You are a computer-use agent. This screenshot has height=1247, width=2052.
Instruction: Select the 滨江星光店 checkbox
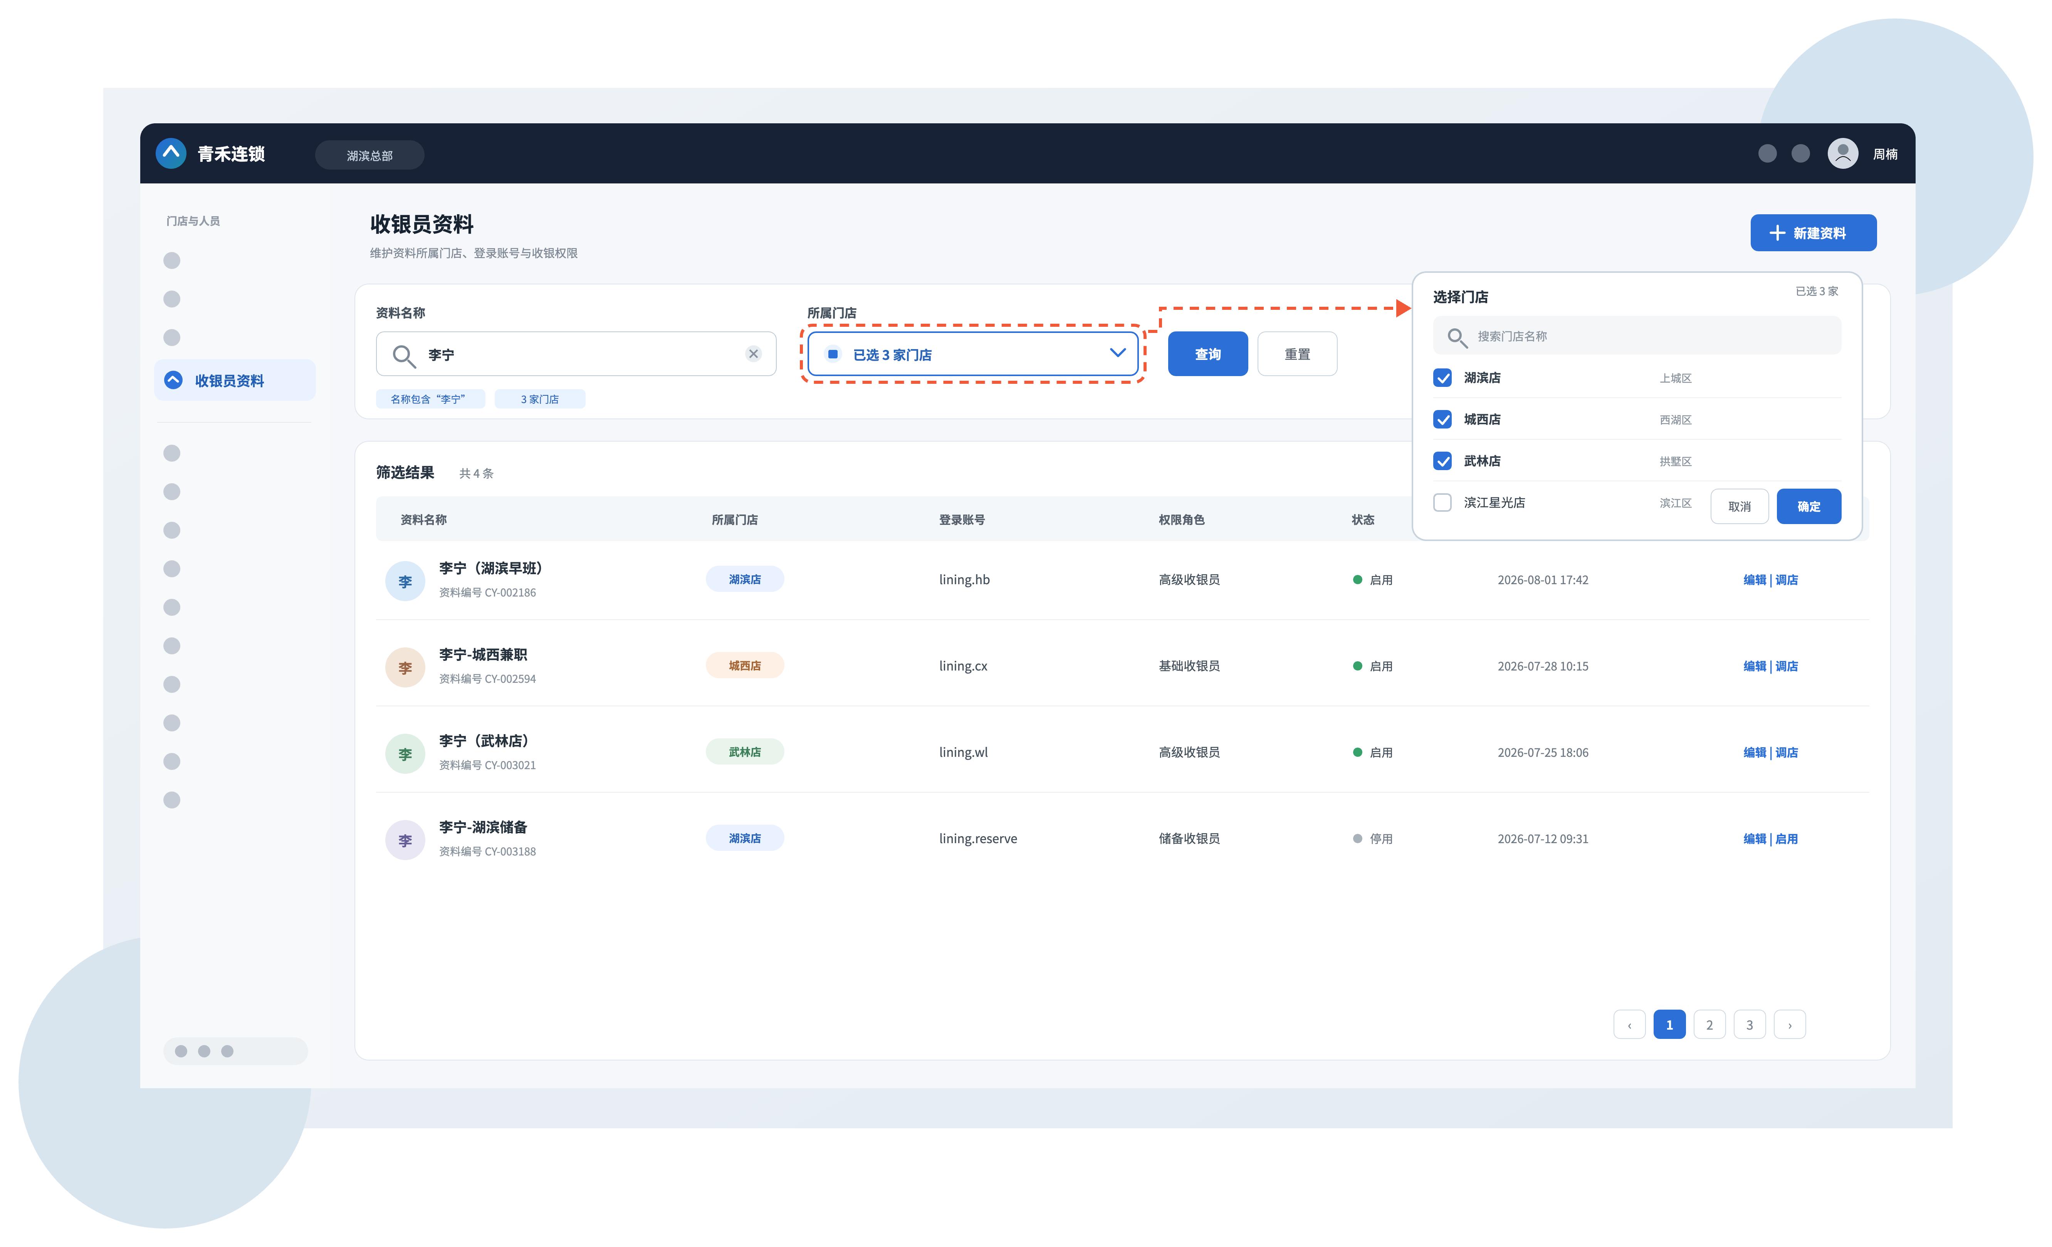(x=1442, y=502)
